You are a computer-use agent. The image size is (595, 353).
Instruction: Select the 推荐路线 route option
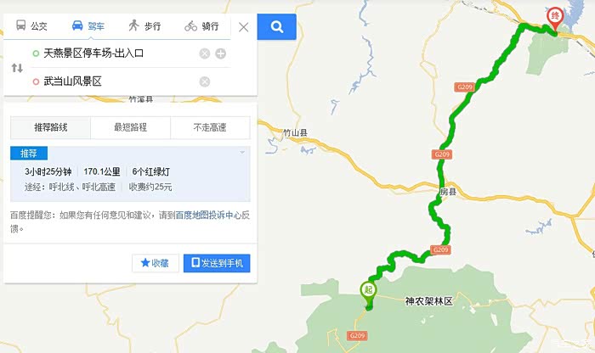[x=50, y=127]
